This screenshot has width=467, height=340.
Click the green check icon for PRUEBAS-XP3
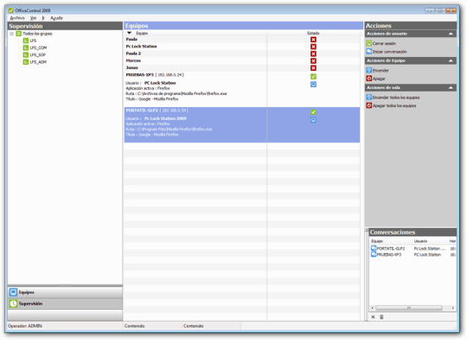point(313,77)
